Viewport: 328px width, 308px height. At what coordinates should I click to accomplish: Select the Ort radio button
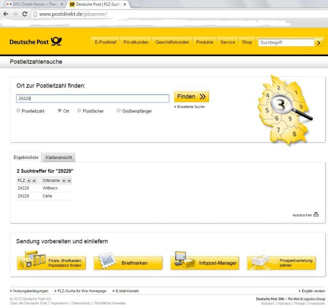(x=59, y=110)
